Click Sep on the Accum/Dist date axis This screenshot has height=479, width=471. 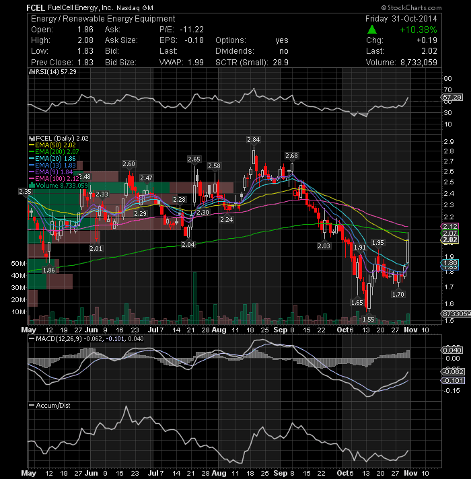[x=281, y=473]
